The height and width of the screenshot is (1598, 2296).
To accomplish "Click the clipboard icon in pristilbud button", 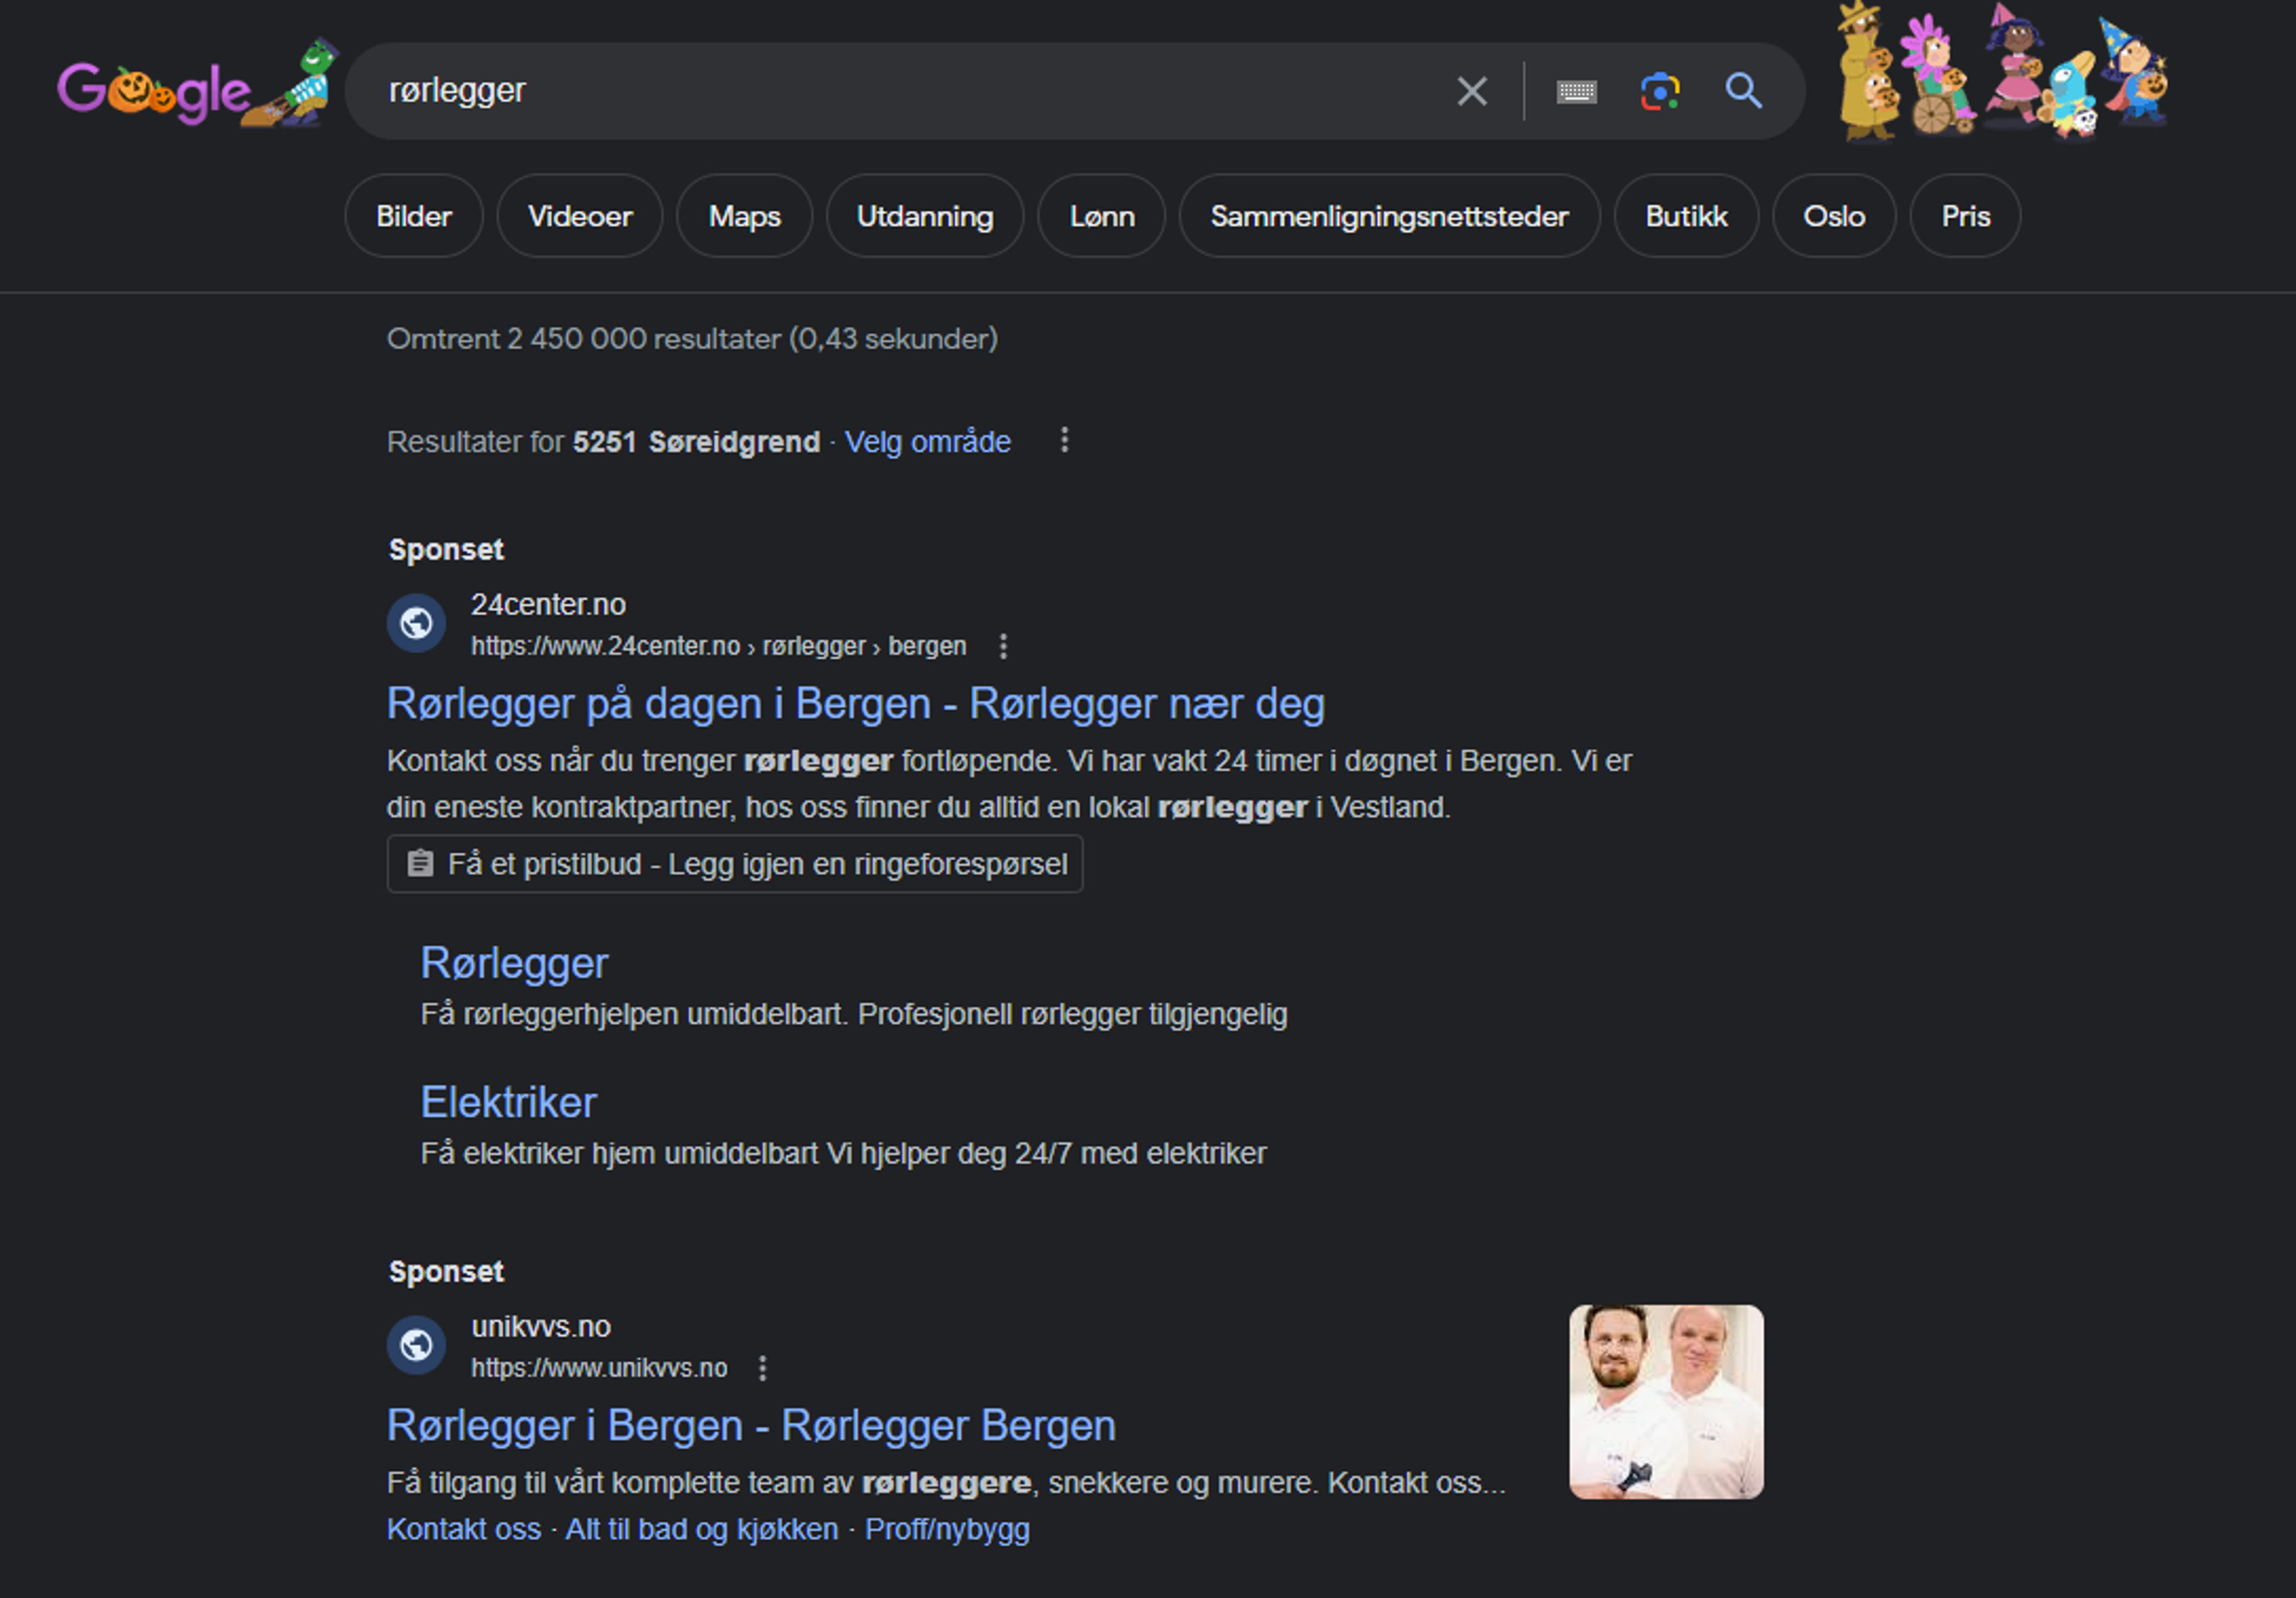I will tap(421, 864).
